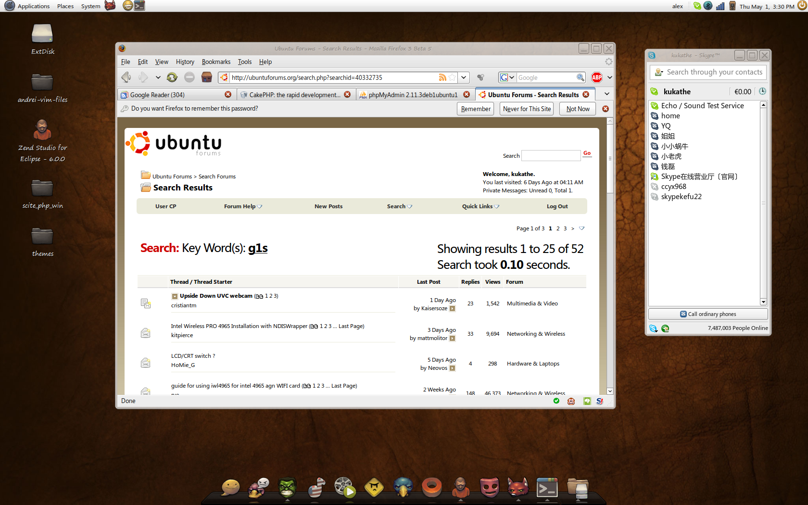Dismiss the remember password notification bar
The width and height of the screenshot is (808, 505).
[606, 109]
